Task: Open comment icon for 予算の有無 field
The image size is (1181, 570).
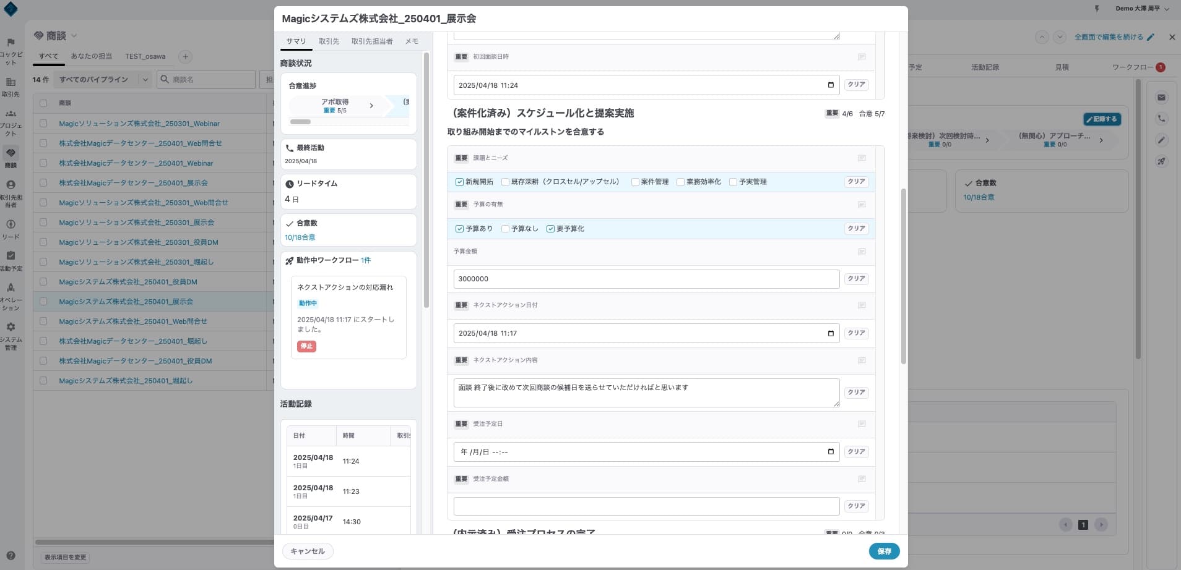Action: (862, 205)
